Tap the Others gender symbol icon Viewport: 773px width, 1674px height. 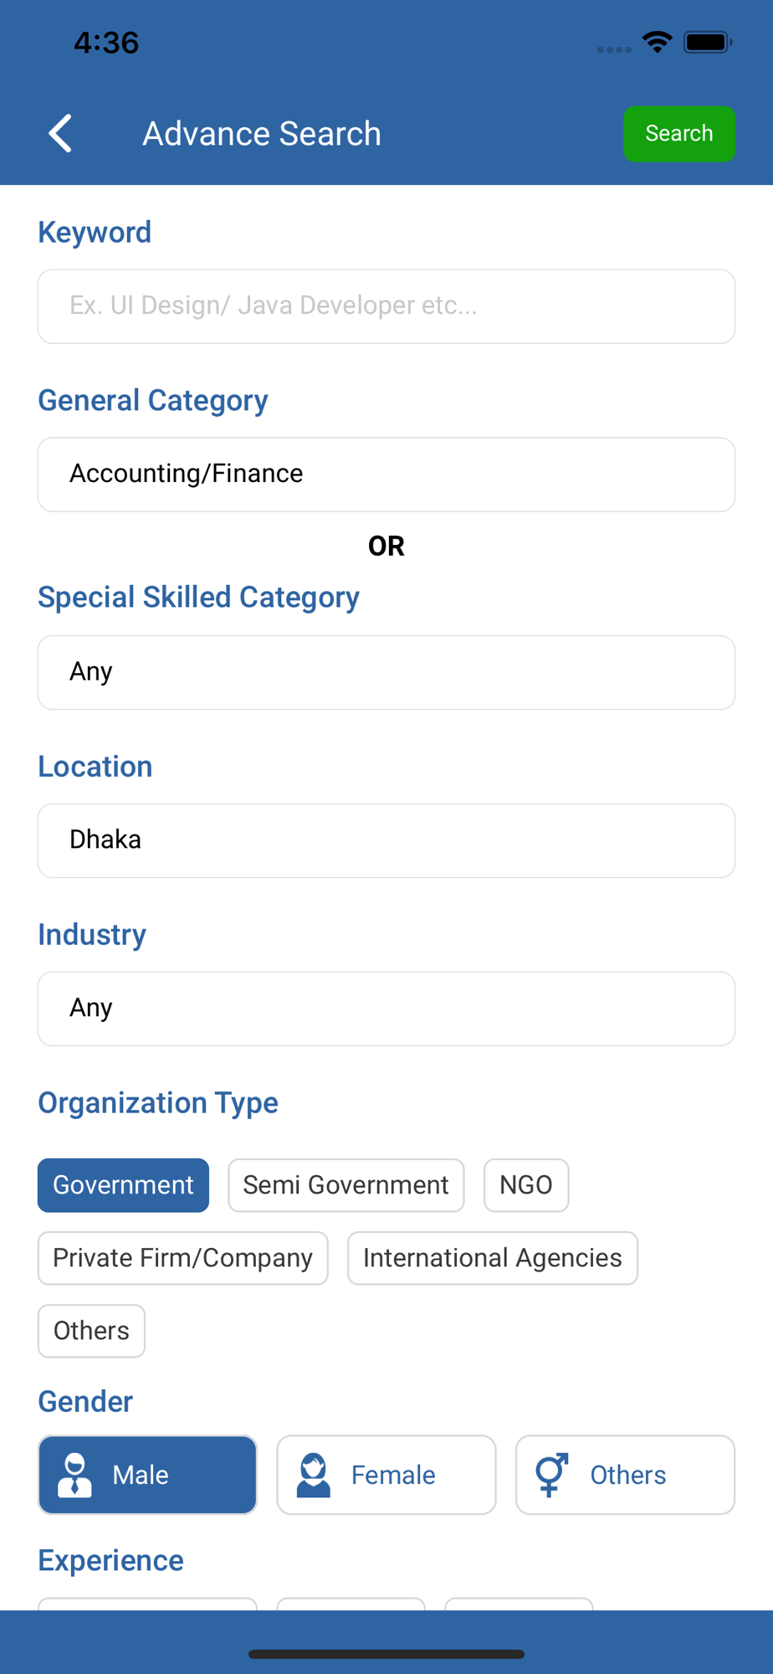552,1475
